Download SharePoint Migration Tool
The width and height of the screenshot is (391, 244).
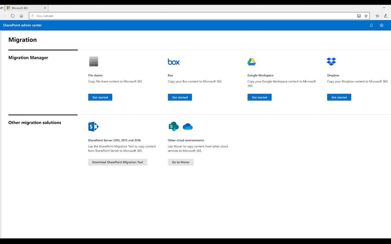pos(118,162)
